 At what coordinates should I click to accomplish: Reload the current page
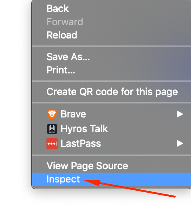[112, 35]
